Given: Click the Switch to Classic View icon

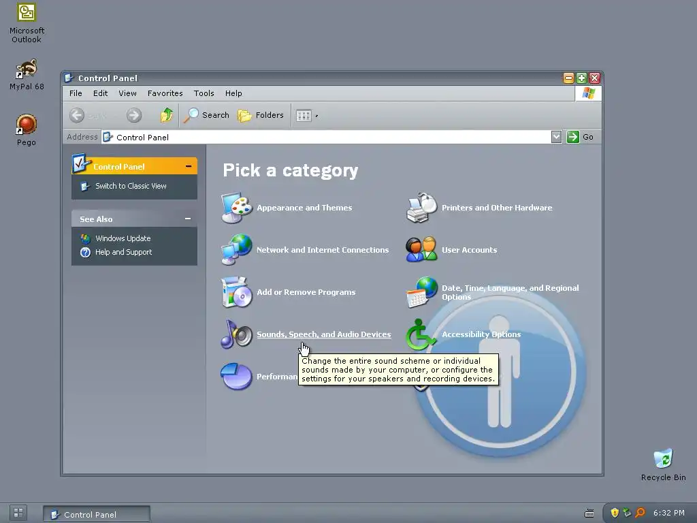Looking at the screenshot, I should coord(85,186).
